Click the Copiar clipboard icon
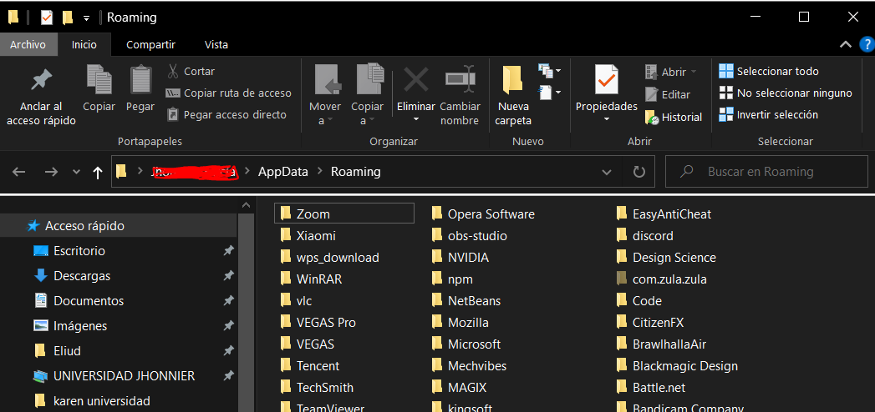The width and height of the screenshot is (875, 412). pyautogui.click(x=99, y=79)
